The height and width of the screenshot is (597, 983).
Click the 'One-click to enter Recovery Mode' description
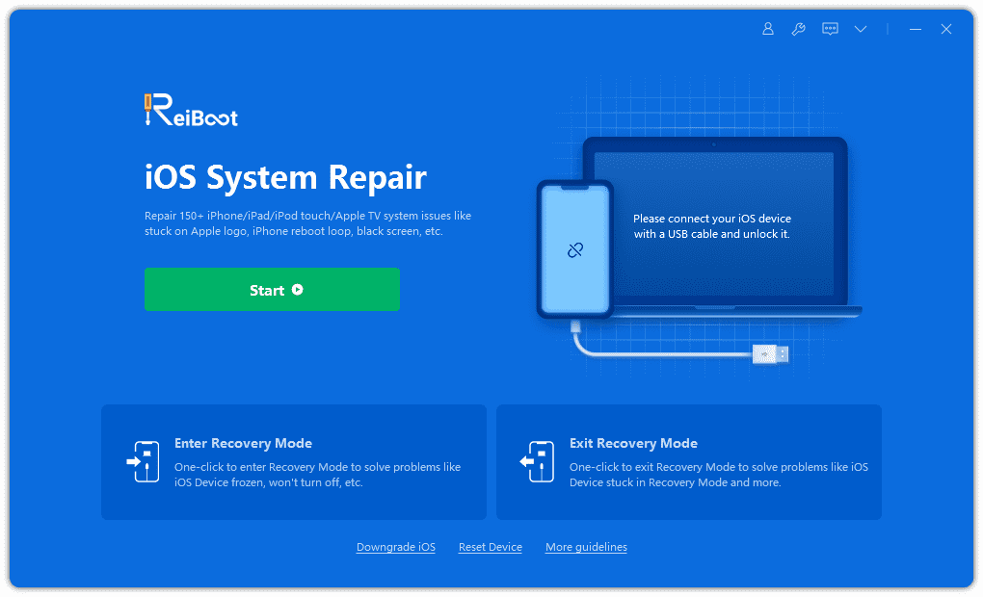(317, 475)
